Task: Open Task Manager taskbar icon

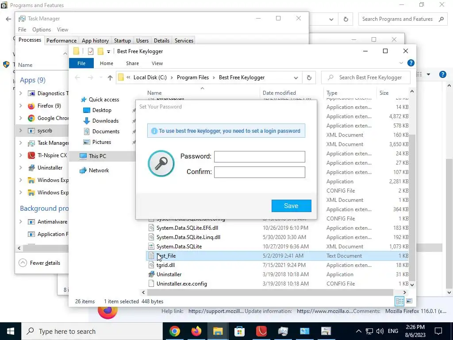Action: point(283,331)
